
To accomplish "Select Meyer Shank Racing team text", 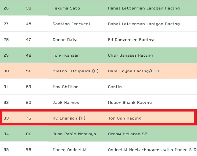I will tap(130, 102).
